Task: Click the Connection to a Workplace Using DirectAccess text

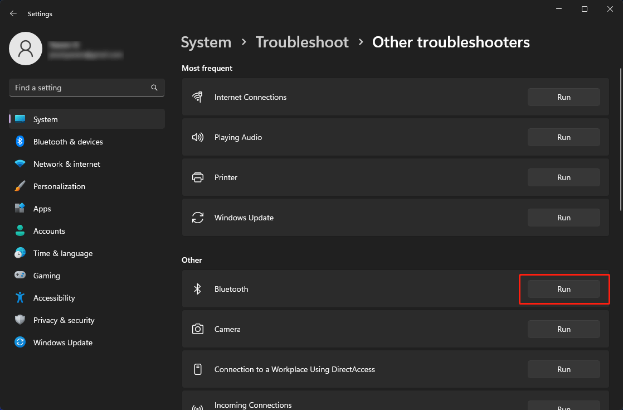Action: [x=294, y=369]
